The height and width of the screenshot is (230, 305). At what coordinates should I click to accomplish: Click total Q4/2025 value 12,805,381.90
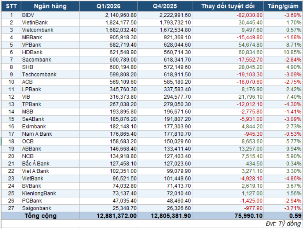click(x=165, y=216)
